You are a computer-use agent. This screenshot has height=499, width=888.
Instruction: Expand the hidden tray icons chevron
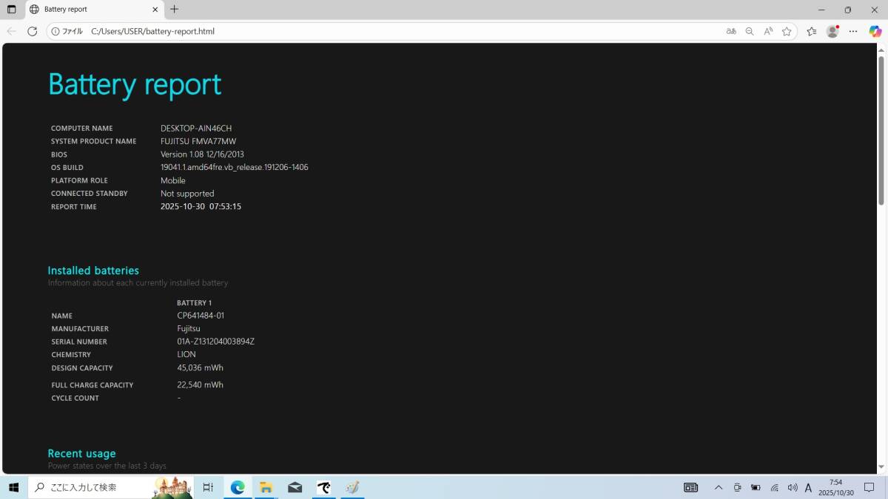(x=718, y=487)
